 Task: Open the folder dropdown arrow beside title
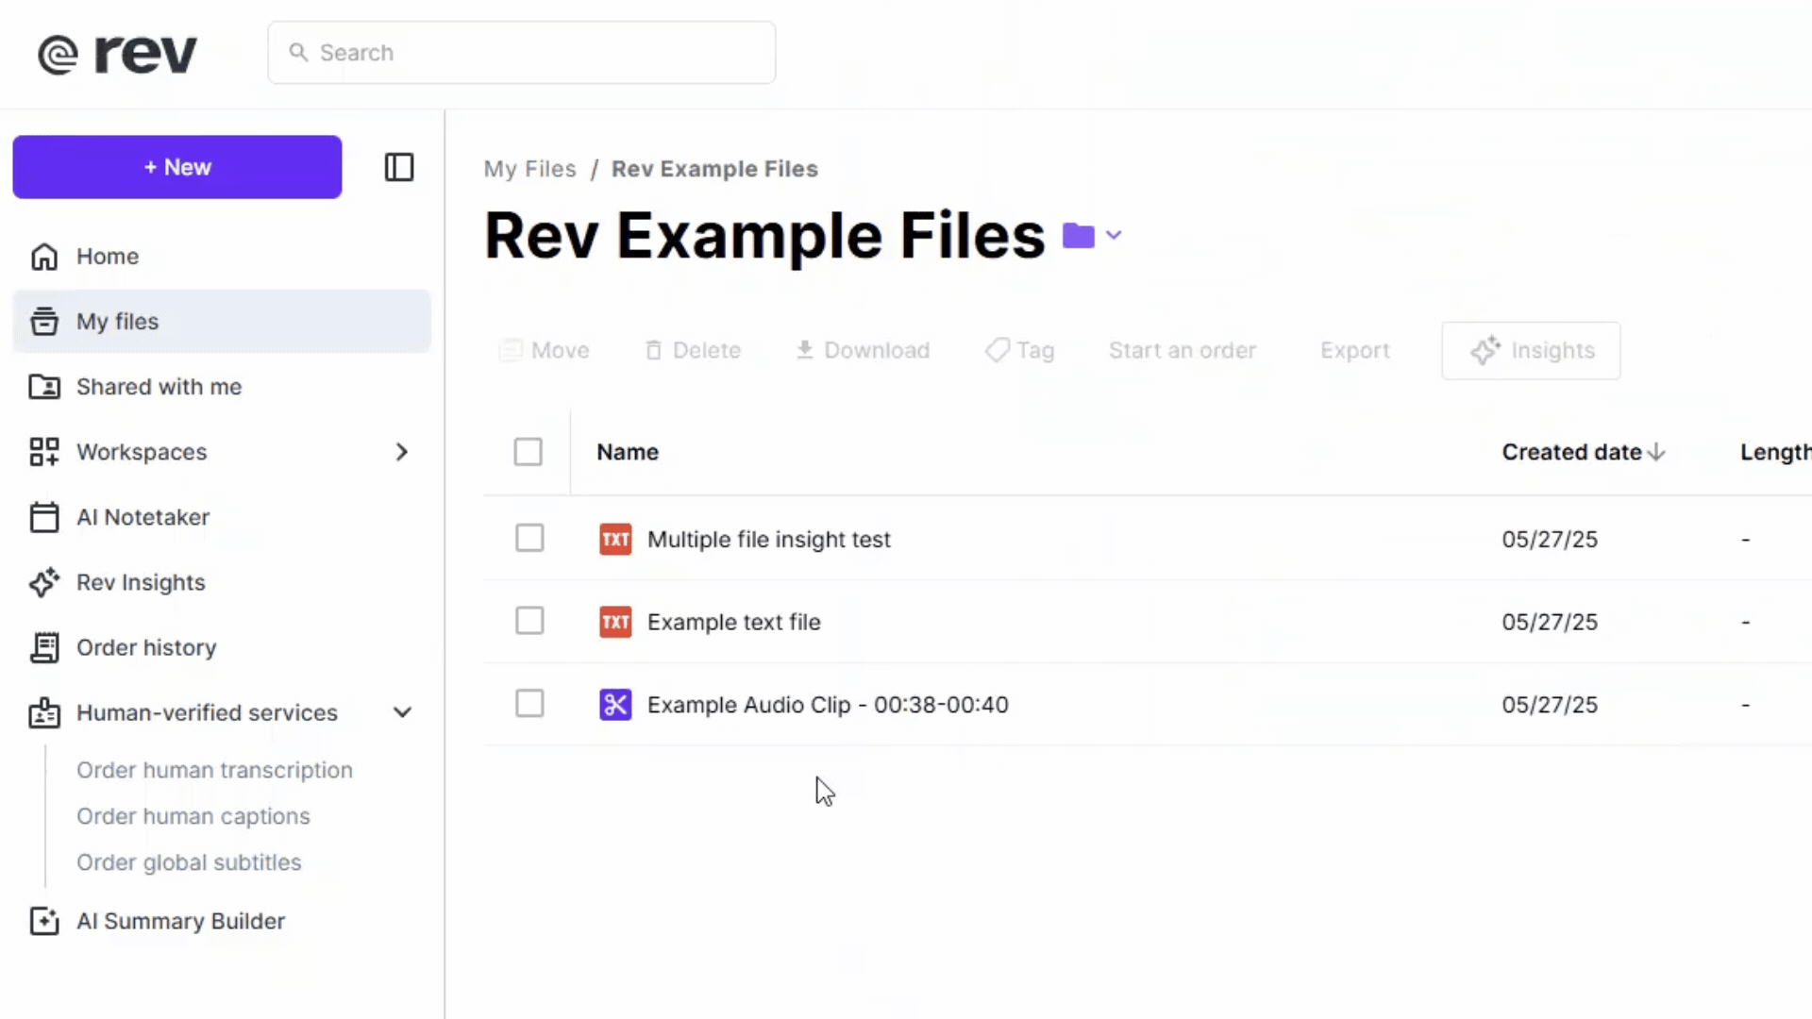point(1114,235)
